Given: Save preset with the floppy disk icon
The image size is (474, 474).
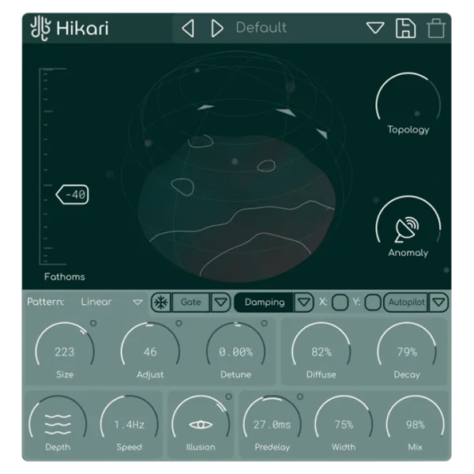Looking at the screenshot, I should point(405,28).
